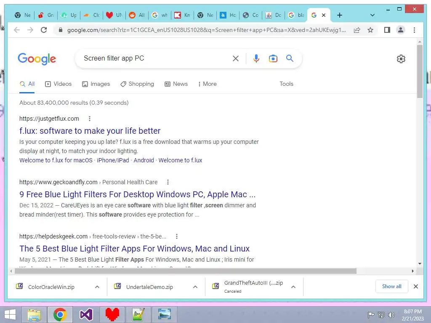Switch to the red heart UN browser tab
Viewport: 431px width, 323px height.
coord(114,15)
